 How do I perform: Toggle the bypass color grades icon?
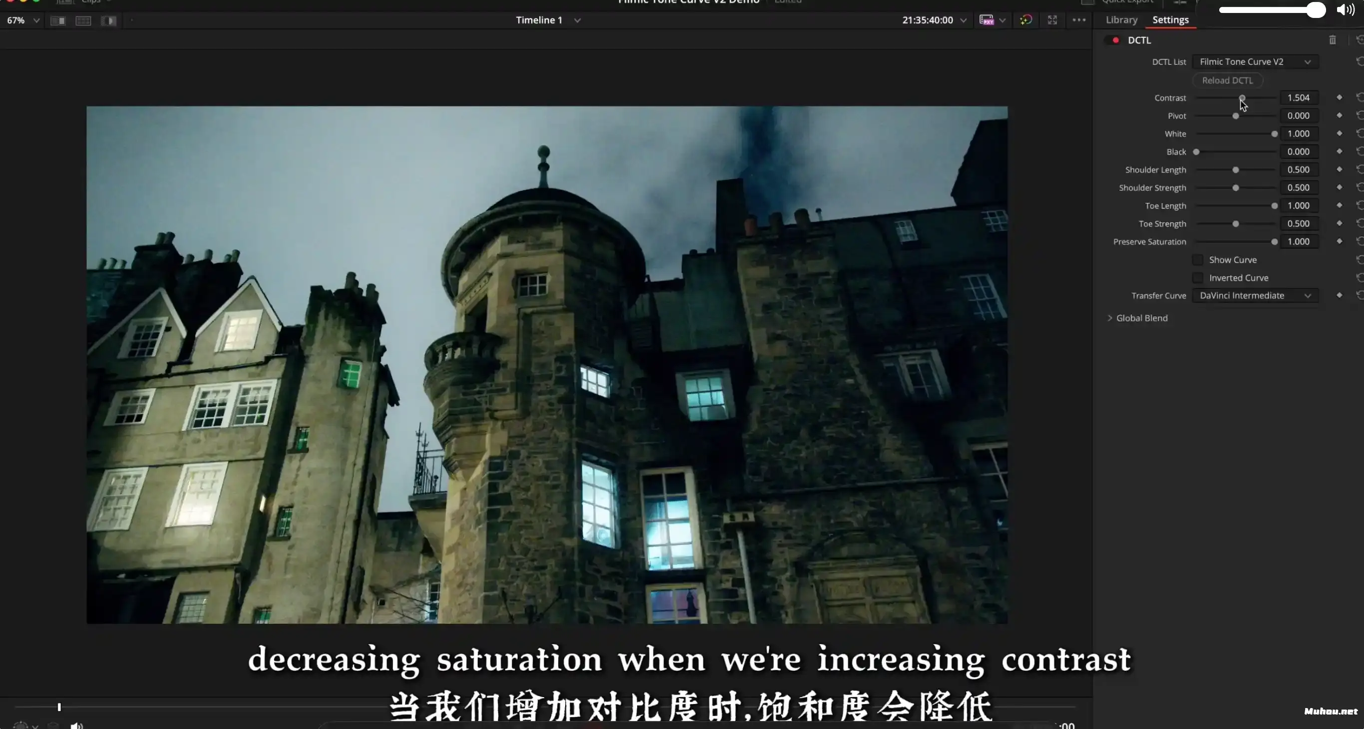1025,20
